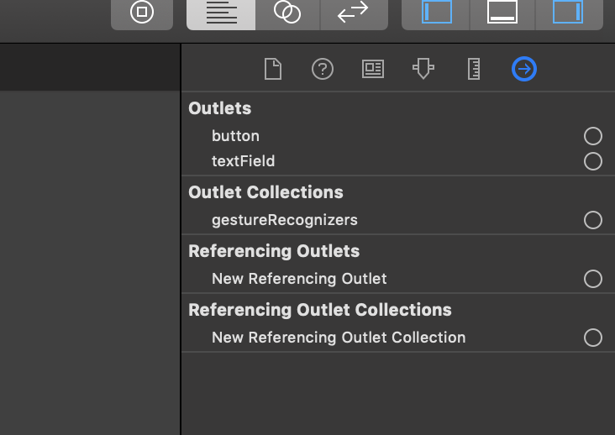Stop the running scheme

(x=142, y=12)
